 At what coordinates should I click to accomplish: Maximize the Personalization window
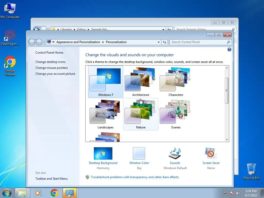pyautogui.click(x=219, y=35)
